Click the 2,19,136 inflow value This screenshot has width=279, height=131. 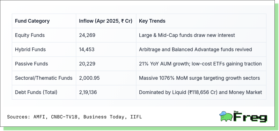(x=88, y=92)
